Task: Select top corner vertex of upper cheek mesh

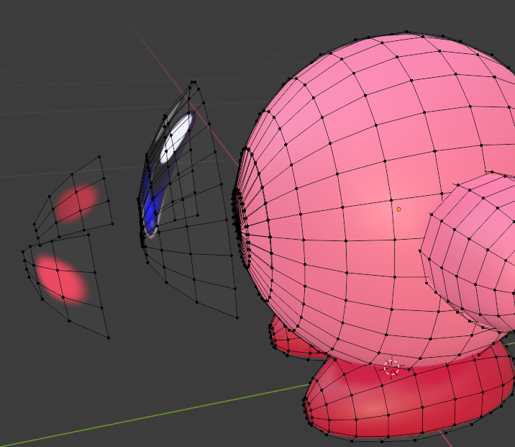Action: coord(99,156)
